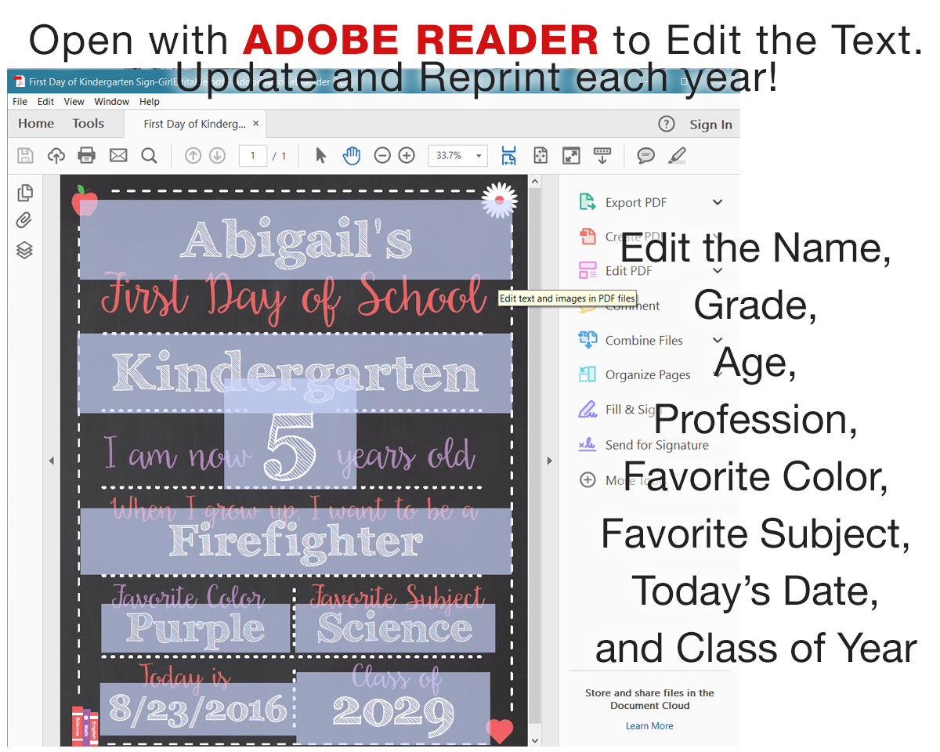Switch to the Home tab
This screenshot has height=752, width=940.
(36, 124)
